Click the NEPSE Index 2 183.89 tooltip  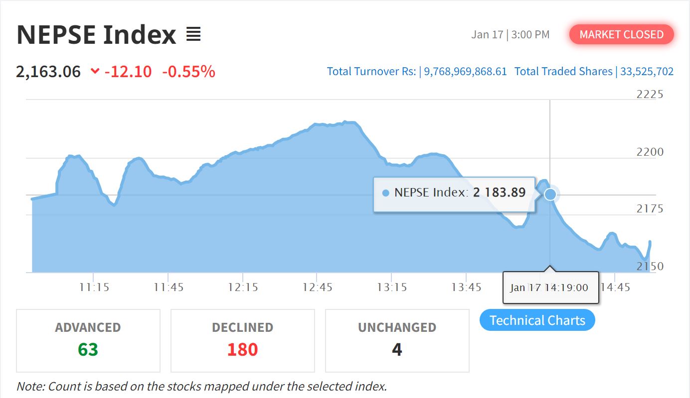click(454, 193)
